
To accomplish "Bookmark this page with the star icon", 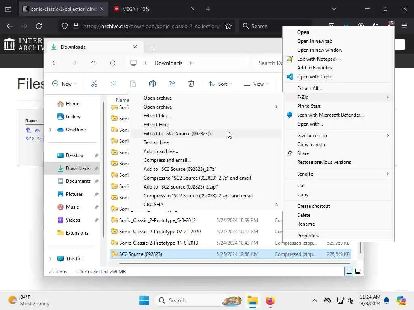I will tap(228, 26).
